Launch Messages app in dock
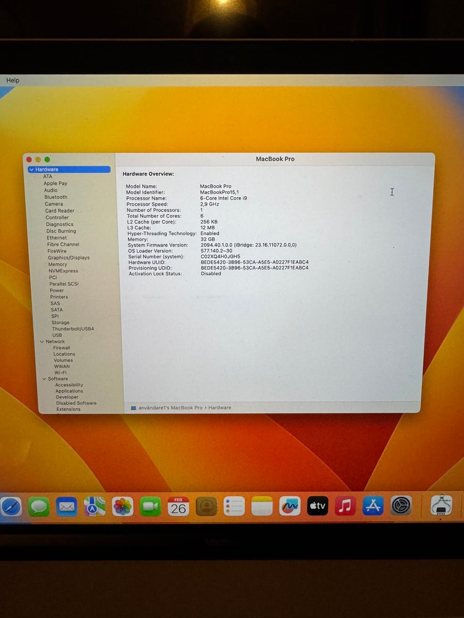The height and width of the screenshot is (618, 464). pos(39,507)
